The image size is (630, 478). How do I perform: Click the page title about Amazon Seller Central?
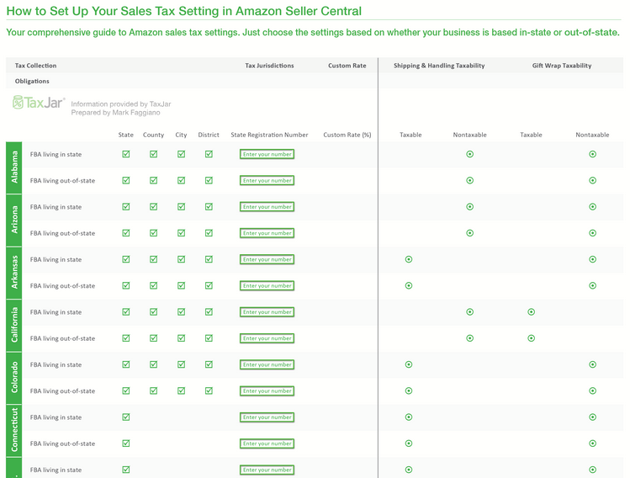[x=184, y=11]
